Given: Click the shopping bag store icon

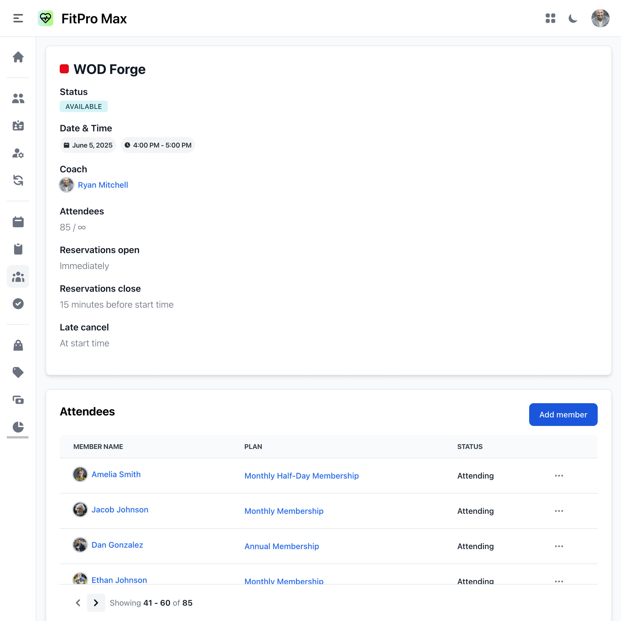Looking at the screenshot, I should click(18, 345).
